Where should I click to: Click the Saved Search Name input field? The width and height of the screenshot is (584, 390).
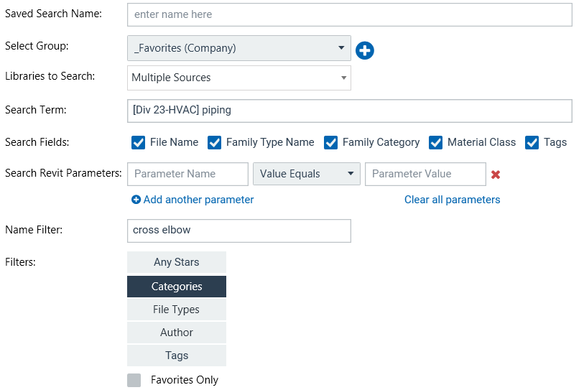point(349,14)
